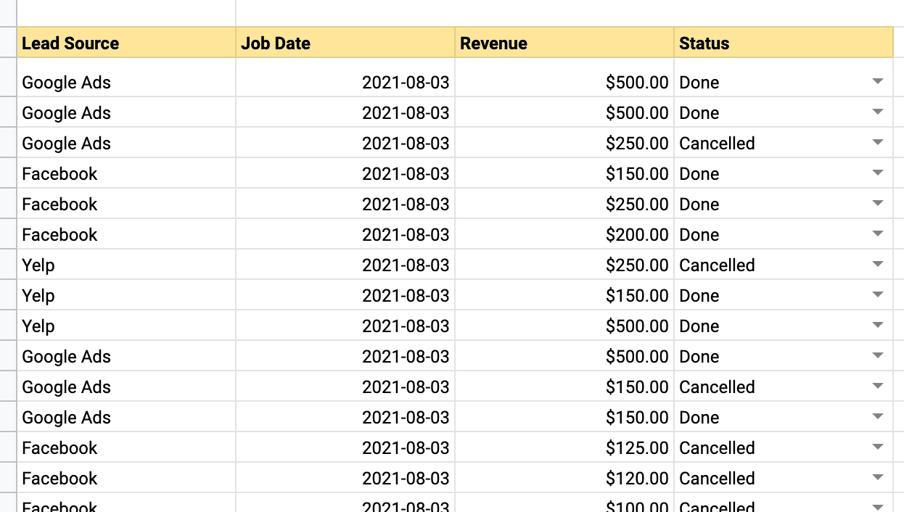Open Status dropdown in Yelp $150.00 row
This screenshot has height=512, width=904.
click(x=878, y=294)
